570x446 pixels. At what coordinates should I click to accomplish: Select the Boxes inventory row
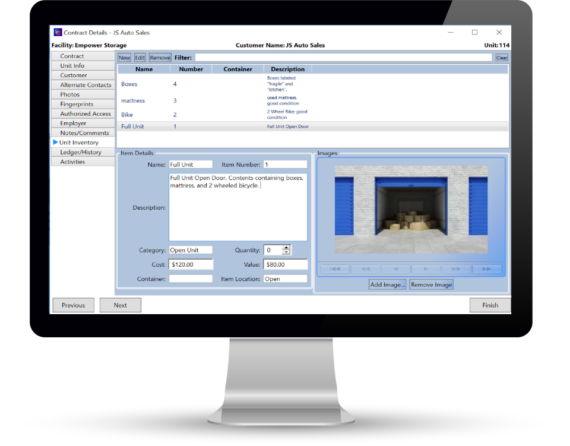[x=313, y=84]
